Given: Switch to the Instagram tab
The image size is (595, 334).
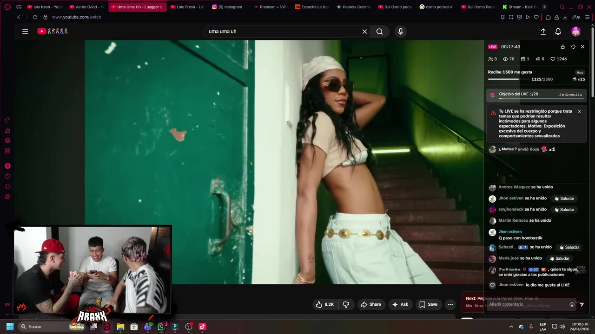Looking at the screenshot, I should 227,7.
